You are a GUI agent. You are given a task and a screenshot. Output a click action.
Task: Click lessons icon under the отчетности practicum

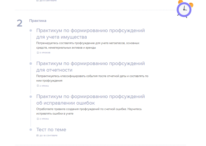coord(38,86)
